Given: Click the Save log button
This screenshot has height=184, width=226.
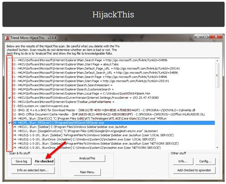Looking at the screenshot, I should pyautogui.click(x=21, y=161).
